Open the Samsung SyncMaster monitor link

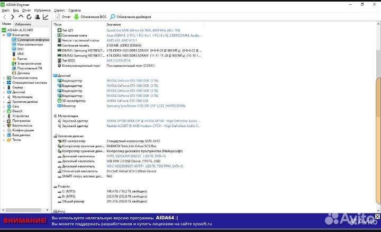[146, 106]
